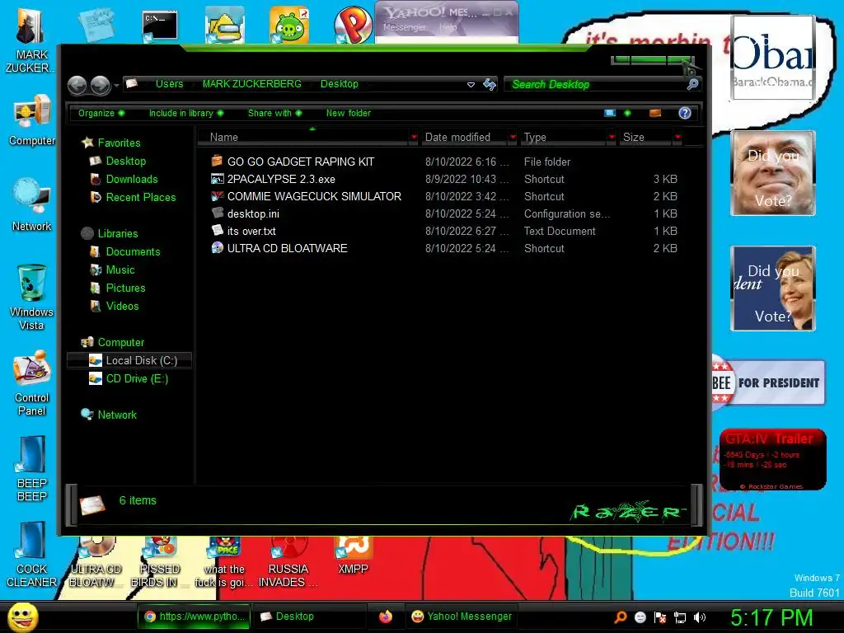
Task: Click the Firefox icon on the taskbar
Action: pos(386,617)
